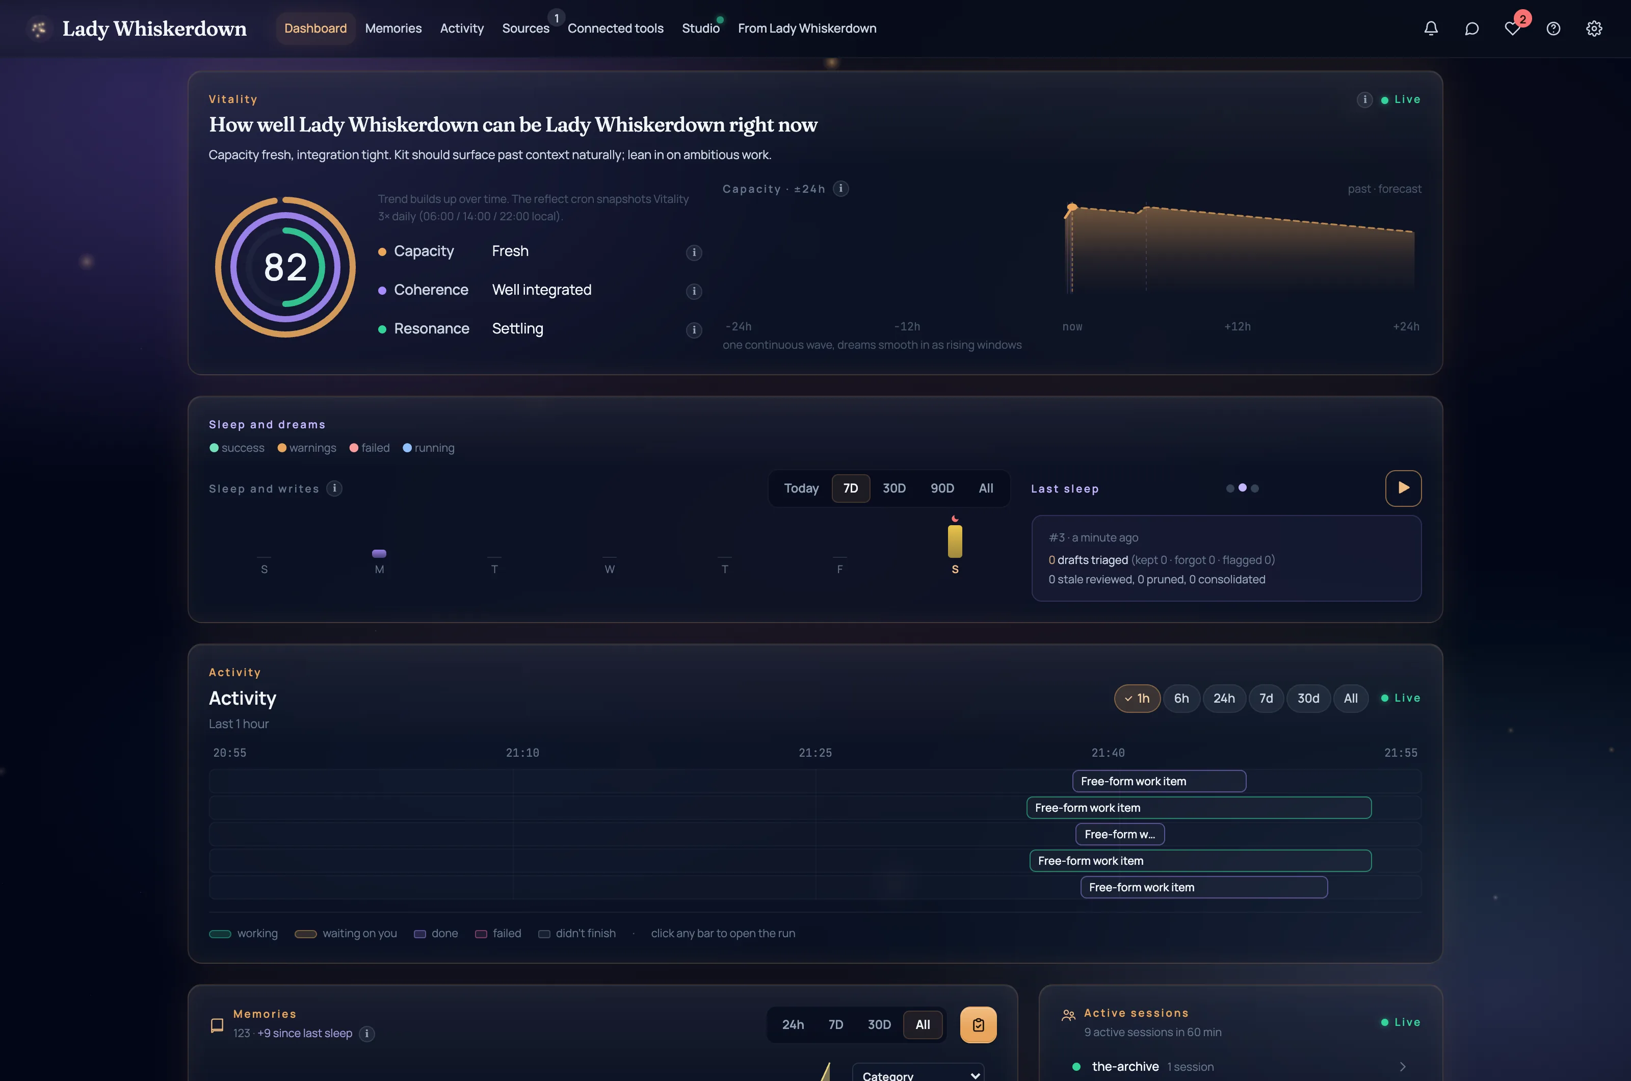Open the Studio tab
This screenshot has width=1631, height=1081.
pos(700,28)
